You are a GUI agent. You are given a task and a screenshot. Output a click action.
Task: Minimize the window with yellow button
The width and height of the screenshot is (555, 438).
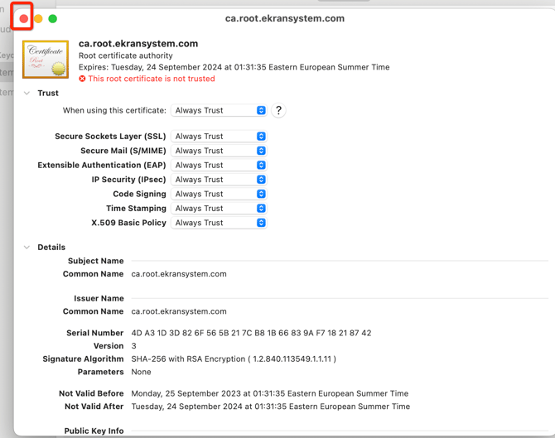(x=38, y=18)
